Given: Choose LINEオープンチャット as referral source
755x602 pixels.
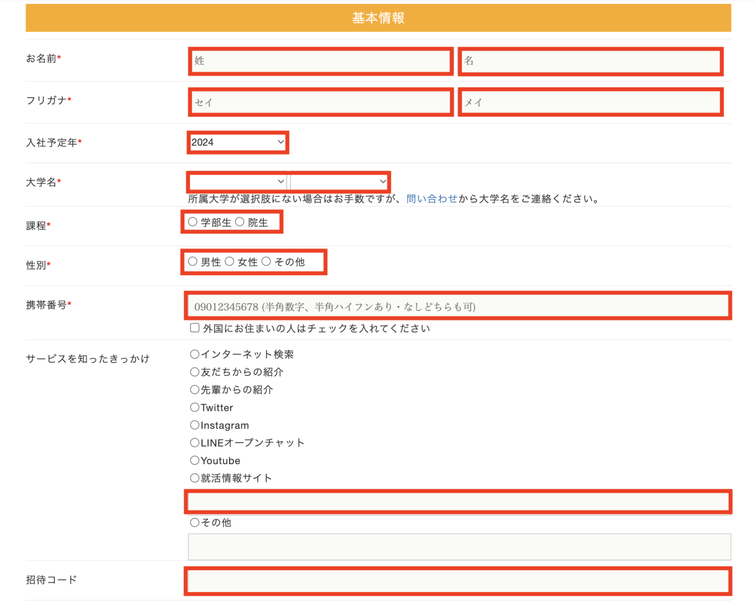Looking at the screenshot, I should (195, 442).
